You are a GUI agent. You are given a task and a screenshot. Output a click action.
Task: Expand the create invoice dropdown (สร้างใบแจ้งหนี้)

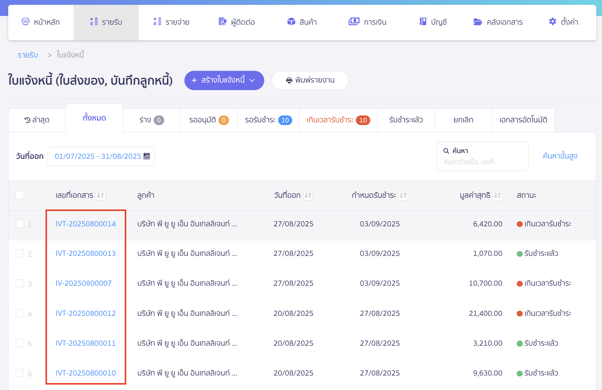coord(252,80)
